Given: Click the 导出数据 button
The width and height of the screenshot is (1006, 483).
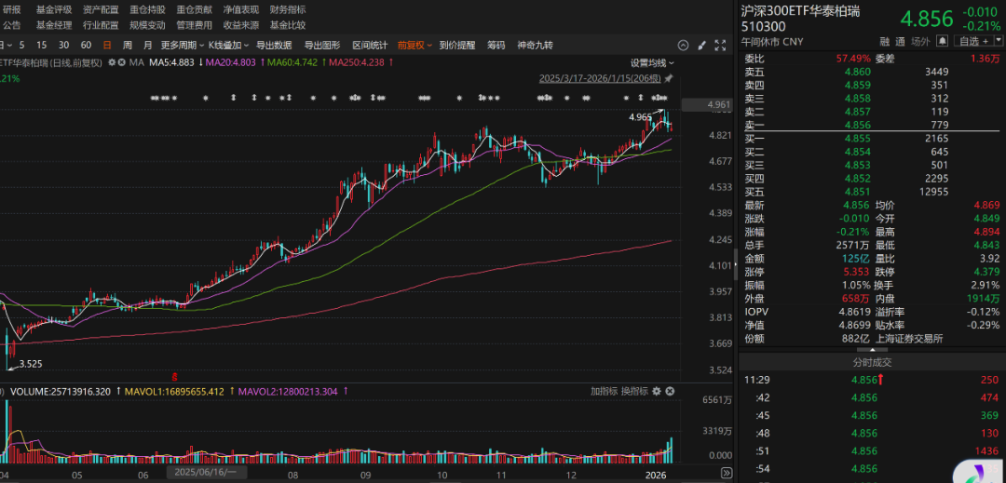Looking at the screenshot, I should [274, 45].
